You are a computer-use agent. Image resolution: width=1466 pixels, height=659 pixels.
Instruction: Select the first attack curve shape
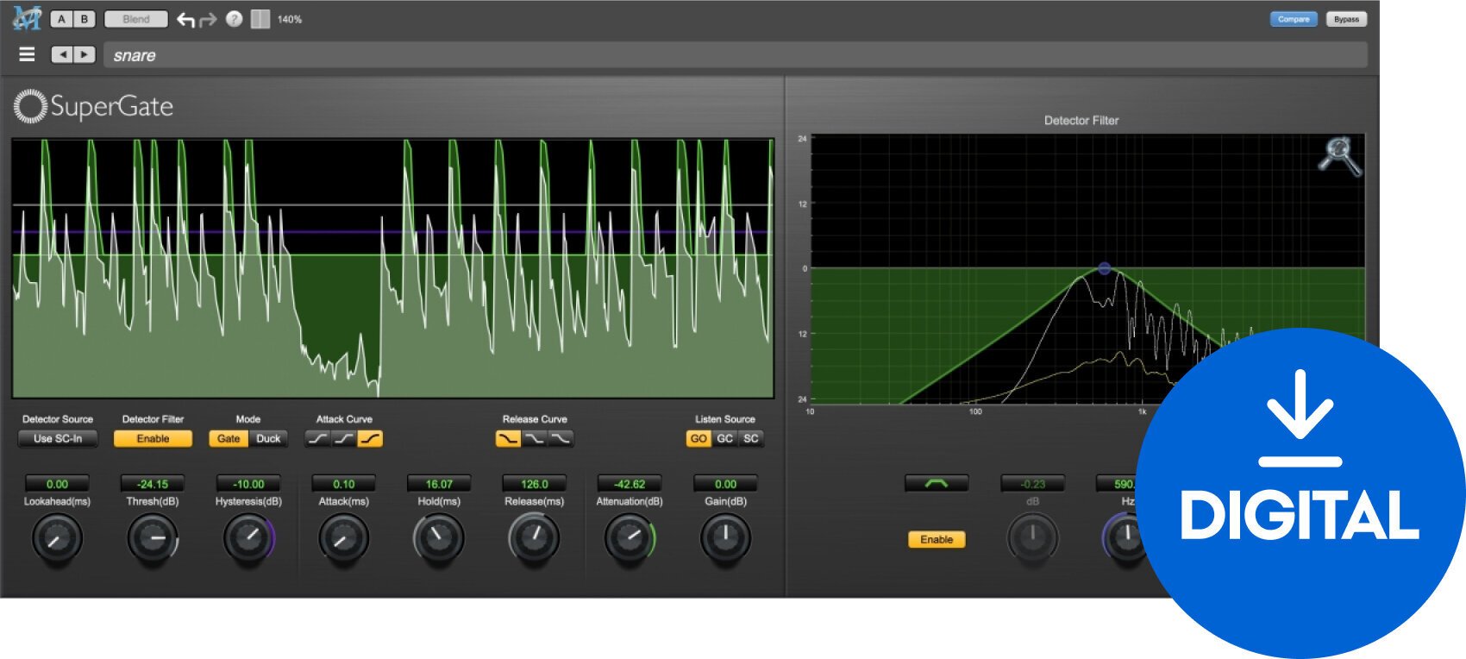[x=317, y=438]
